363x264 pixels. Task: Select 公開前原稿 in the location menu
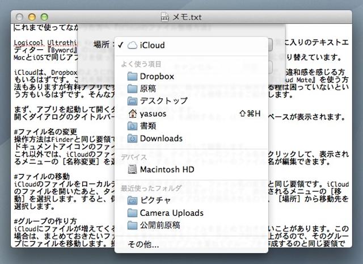click(x=160, y=225)
